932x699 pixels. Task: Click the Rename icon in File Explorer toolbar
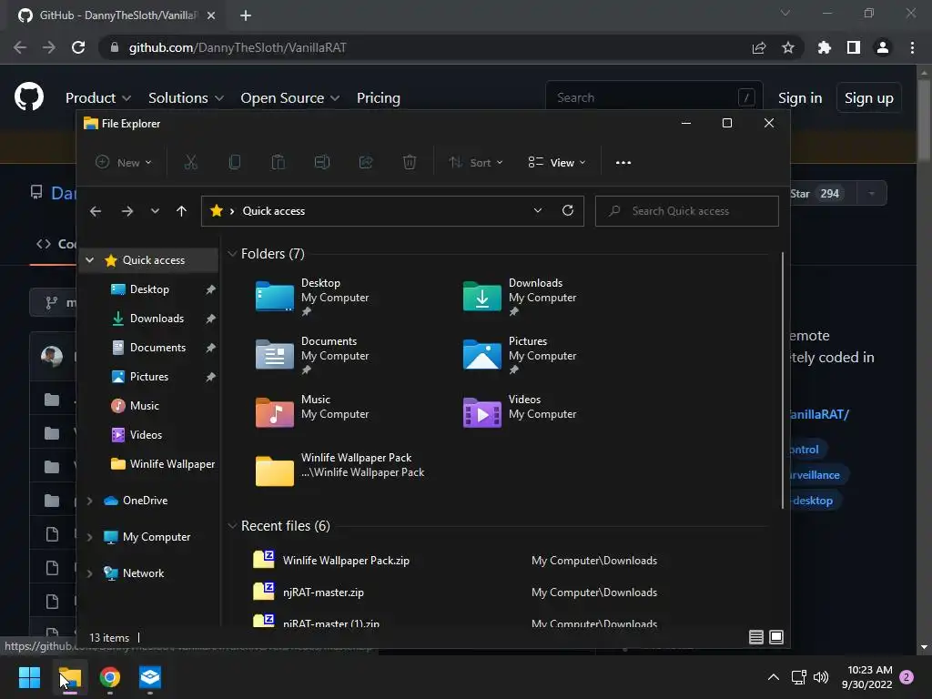click(321, 162)
